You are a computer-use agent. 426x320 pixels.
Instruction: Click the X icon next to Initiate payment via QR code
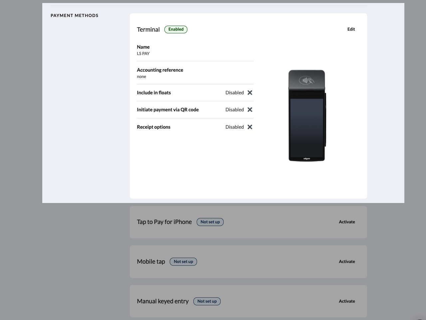coord(250,109)
